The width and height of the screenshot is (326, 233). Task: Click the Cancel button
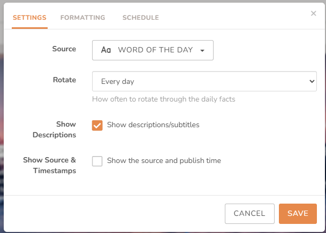(249, 213)
